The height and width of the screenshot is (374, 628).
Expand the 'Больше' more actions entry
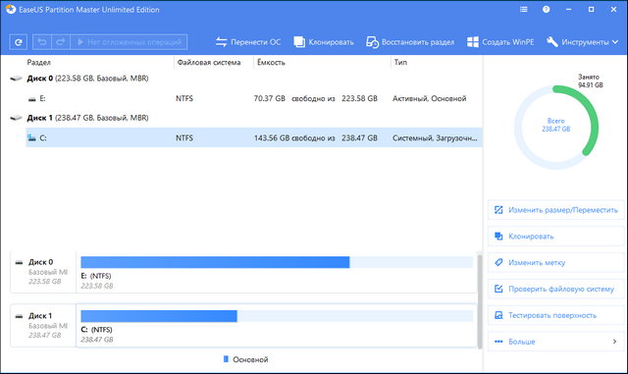pos(556,342)
